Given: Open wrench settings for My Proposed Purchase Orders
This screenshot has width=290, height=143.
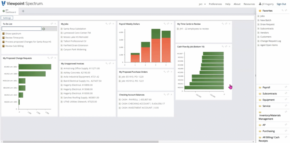Looking at the screenshot, I should point(165,72).
